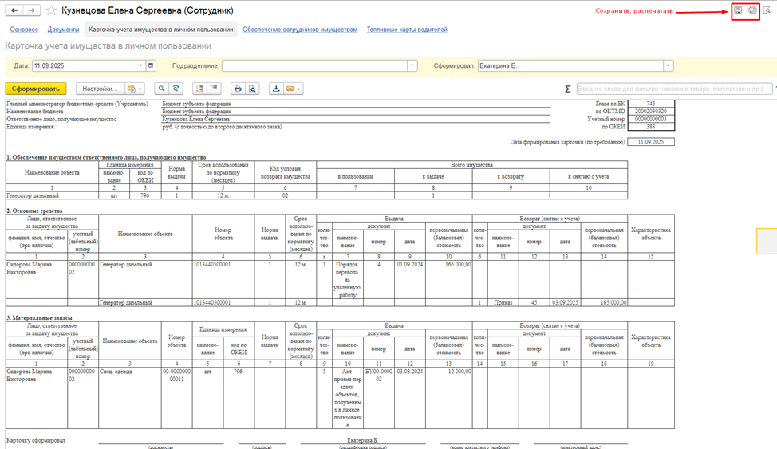Viewport: 777px width, 449px height.
Task: Switch to the Основное tab
Action: coord(24,30)
